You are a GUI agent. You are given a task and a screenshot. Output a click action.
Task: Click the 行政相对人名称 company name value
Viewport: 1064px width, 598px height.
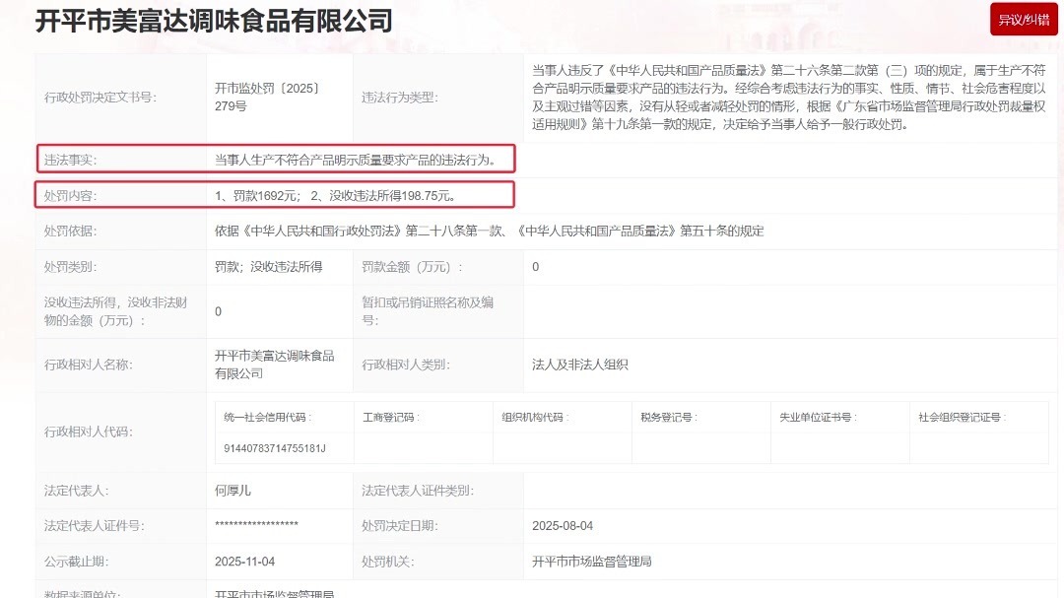tap(274, 365)
